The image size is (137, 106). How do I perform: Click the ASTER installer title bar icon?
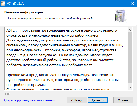3,4
